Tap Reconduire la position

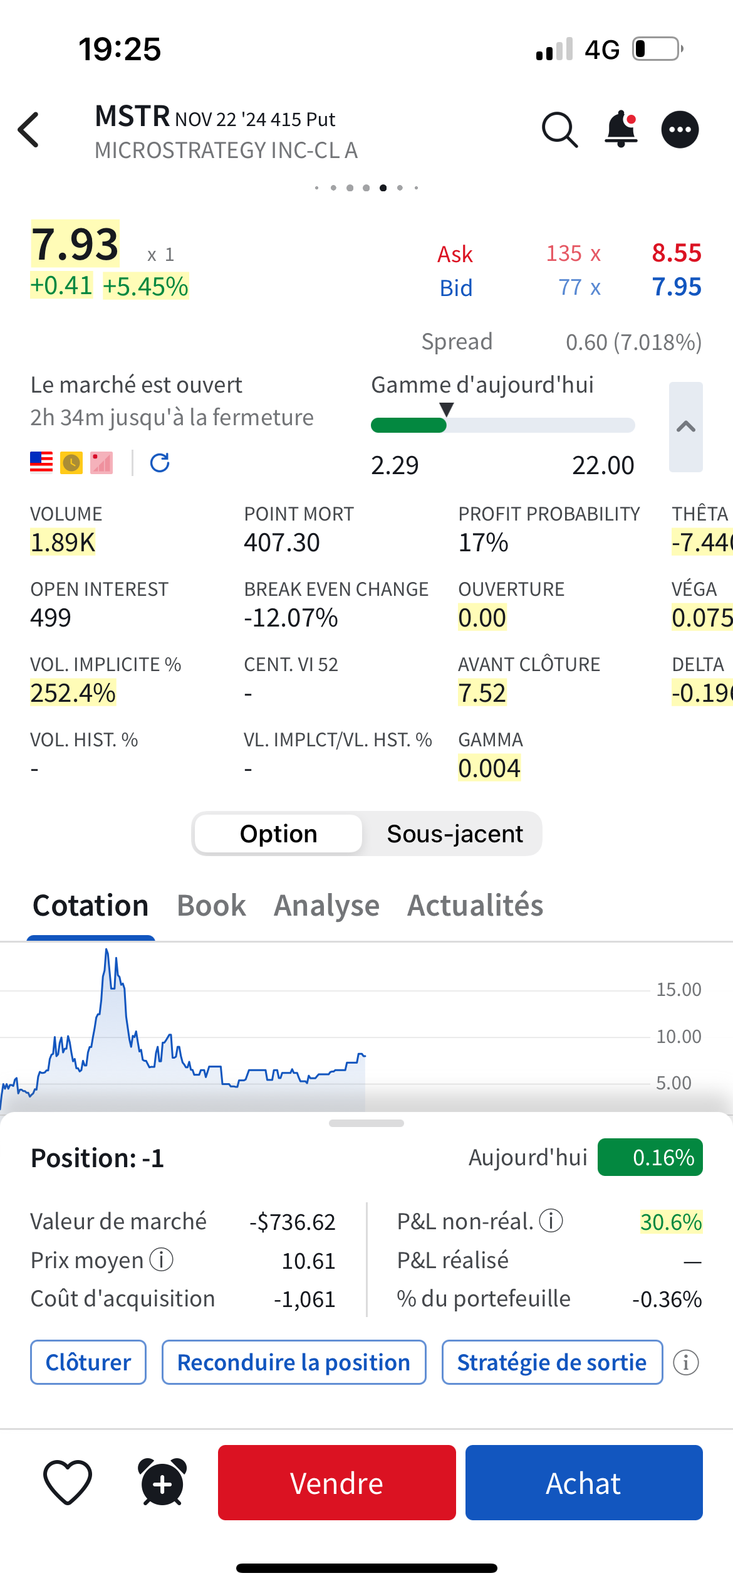(294, 1362)
